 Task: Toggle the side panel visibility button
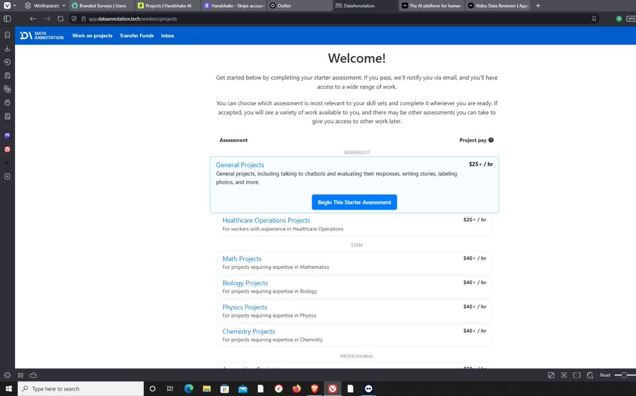click(x=7, y=19)
